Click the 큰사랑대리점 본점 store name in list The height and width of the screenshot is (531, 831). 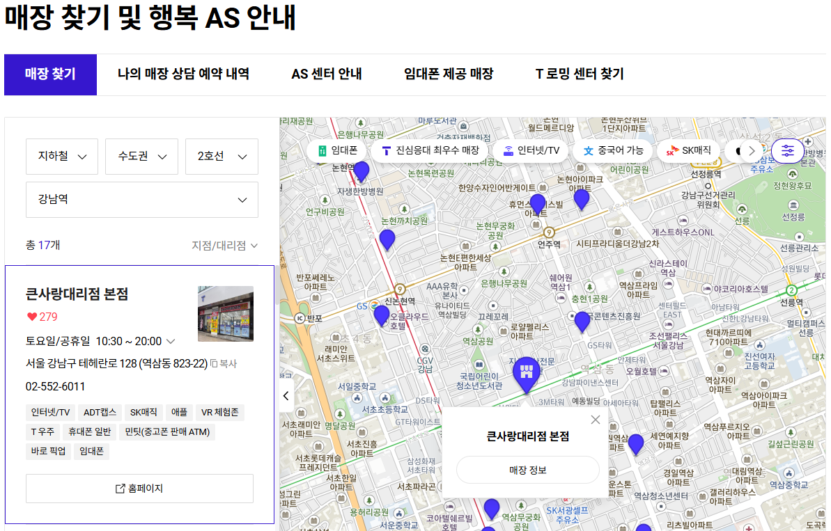(77, 294)
